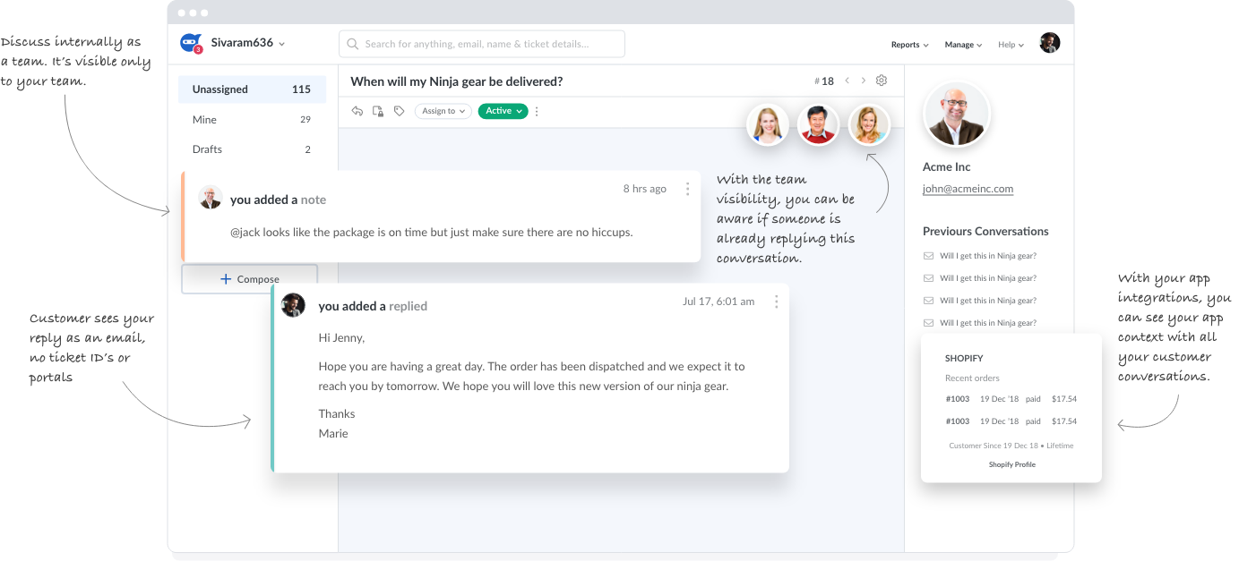Click the reply arrow icon in conversation toolbar
Screen dimensions: 1239x561
pyautogui.click(x=357, y=111)
